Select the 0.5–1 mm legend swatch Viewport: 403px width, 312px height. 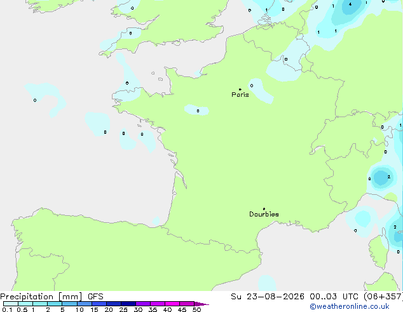point(25,304)
